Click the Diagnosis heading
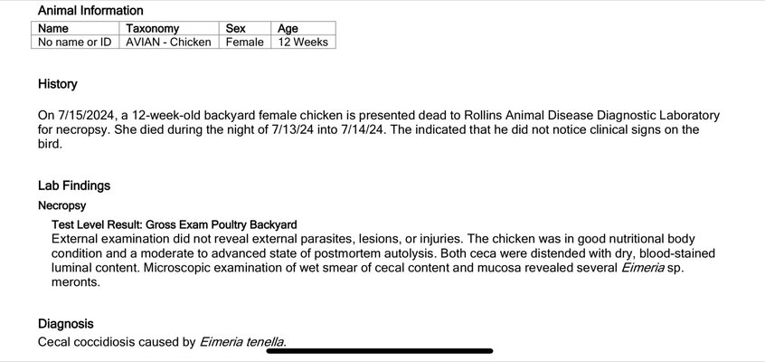 pyautogui.click(x=66, y=323)
